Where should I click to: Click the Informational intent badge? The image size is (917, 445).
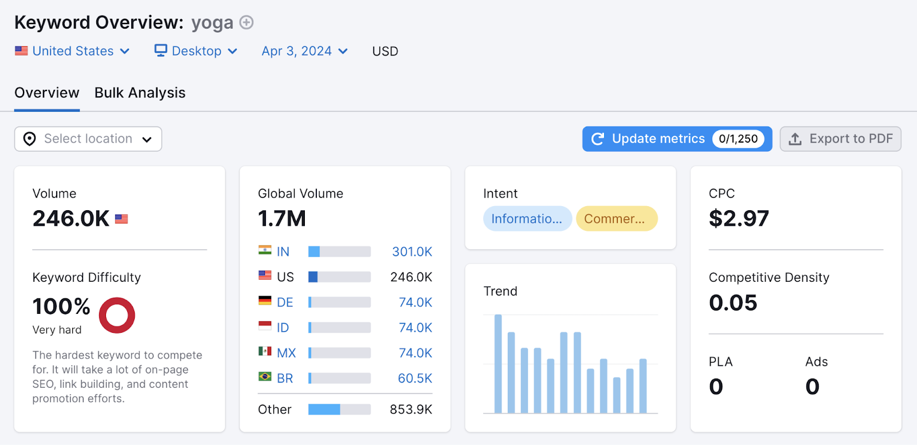[527, 219]
